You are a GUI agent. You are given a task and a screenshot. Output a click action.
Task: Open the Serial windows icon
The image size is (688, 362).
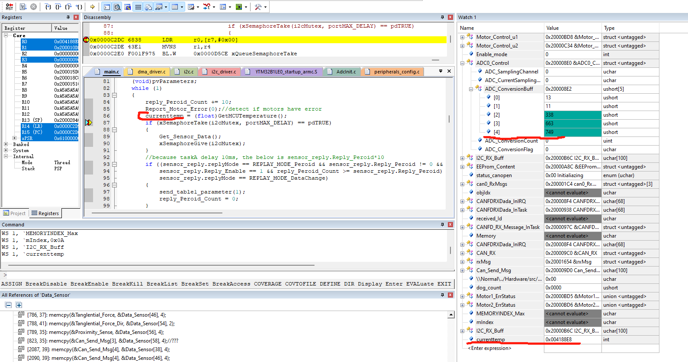pyautogui.click(x=191, y=6)
